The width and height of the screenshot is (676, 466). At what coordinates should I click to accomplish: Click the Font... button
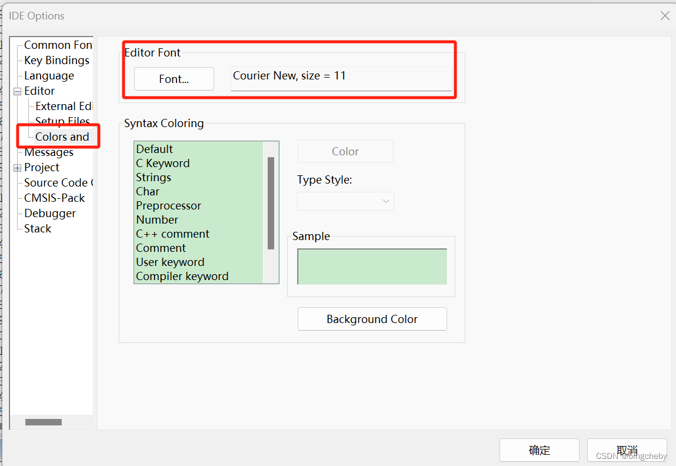(174, 79)
